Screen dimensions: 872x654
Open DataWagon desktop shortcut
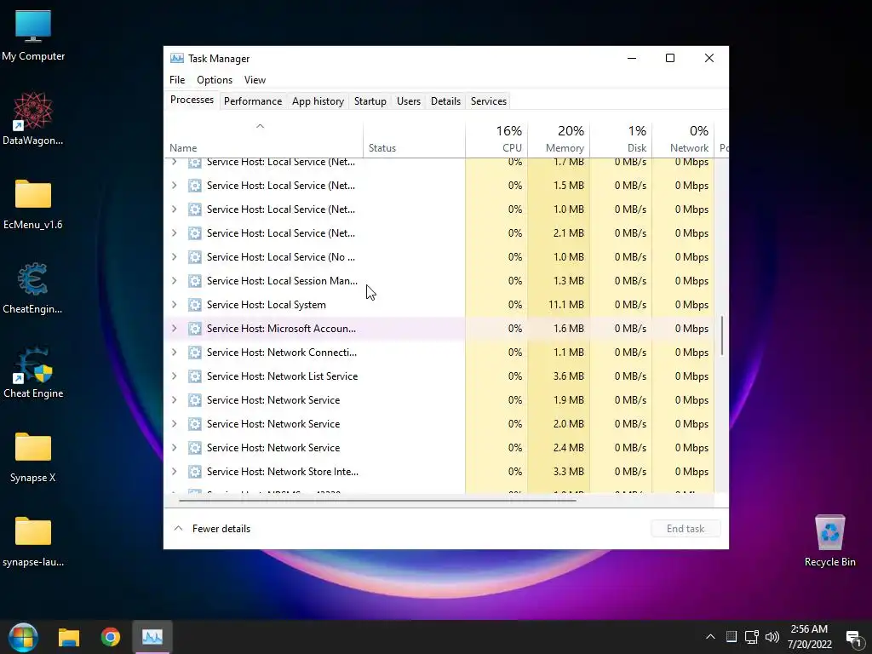tap(33, 119)
